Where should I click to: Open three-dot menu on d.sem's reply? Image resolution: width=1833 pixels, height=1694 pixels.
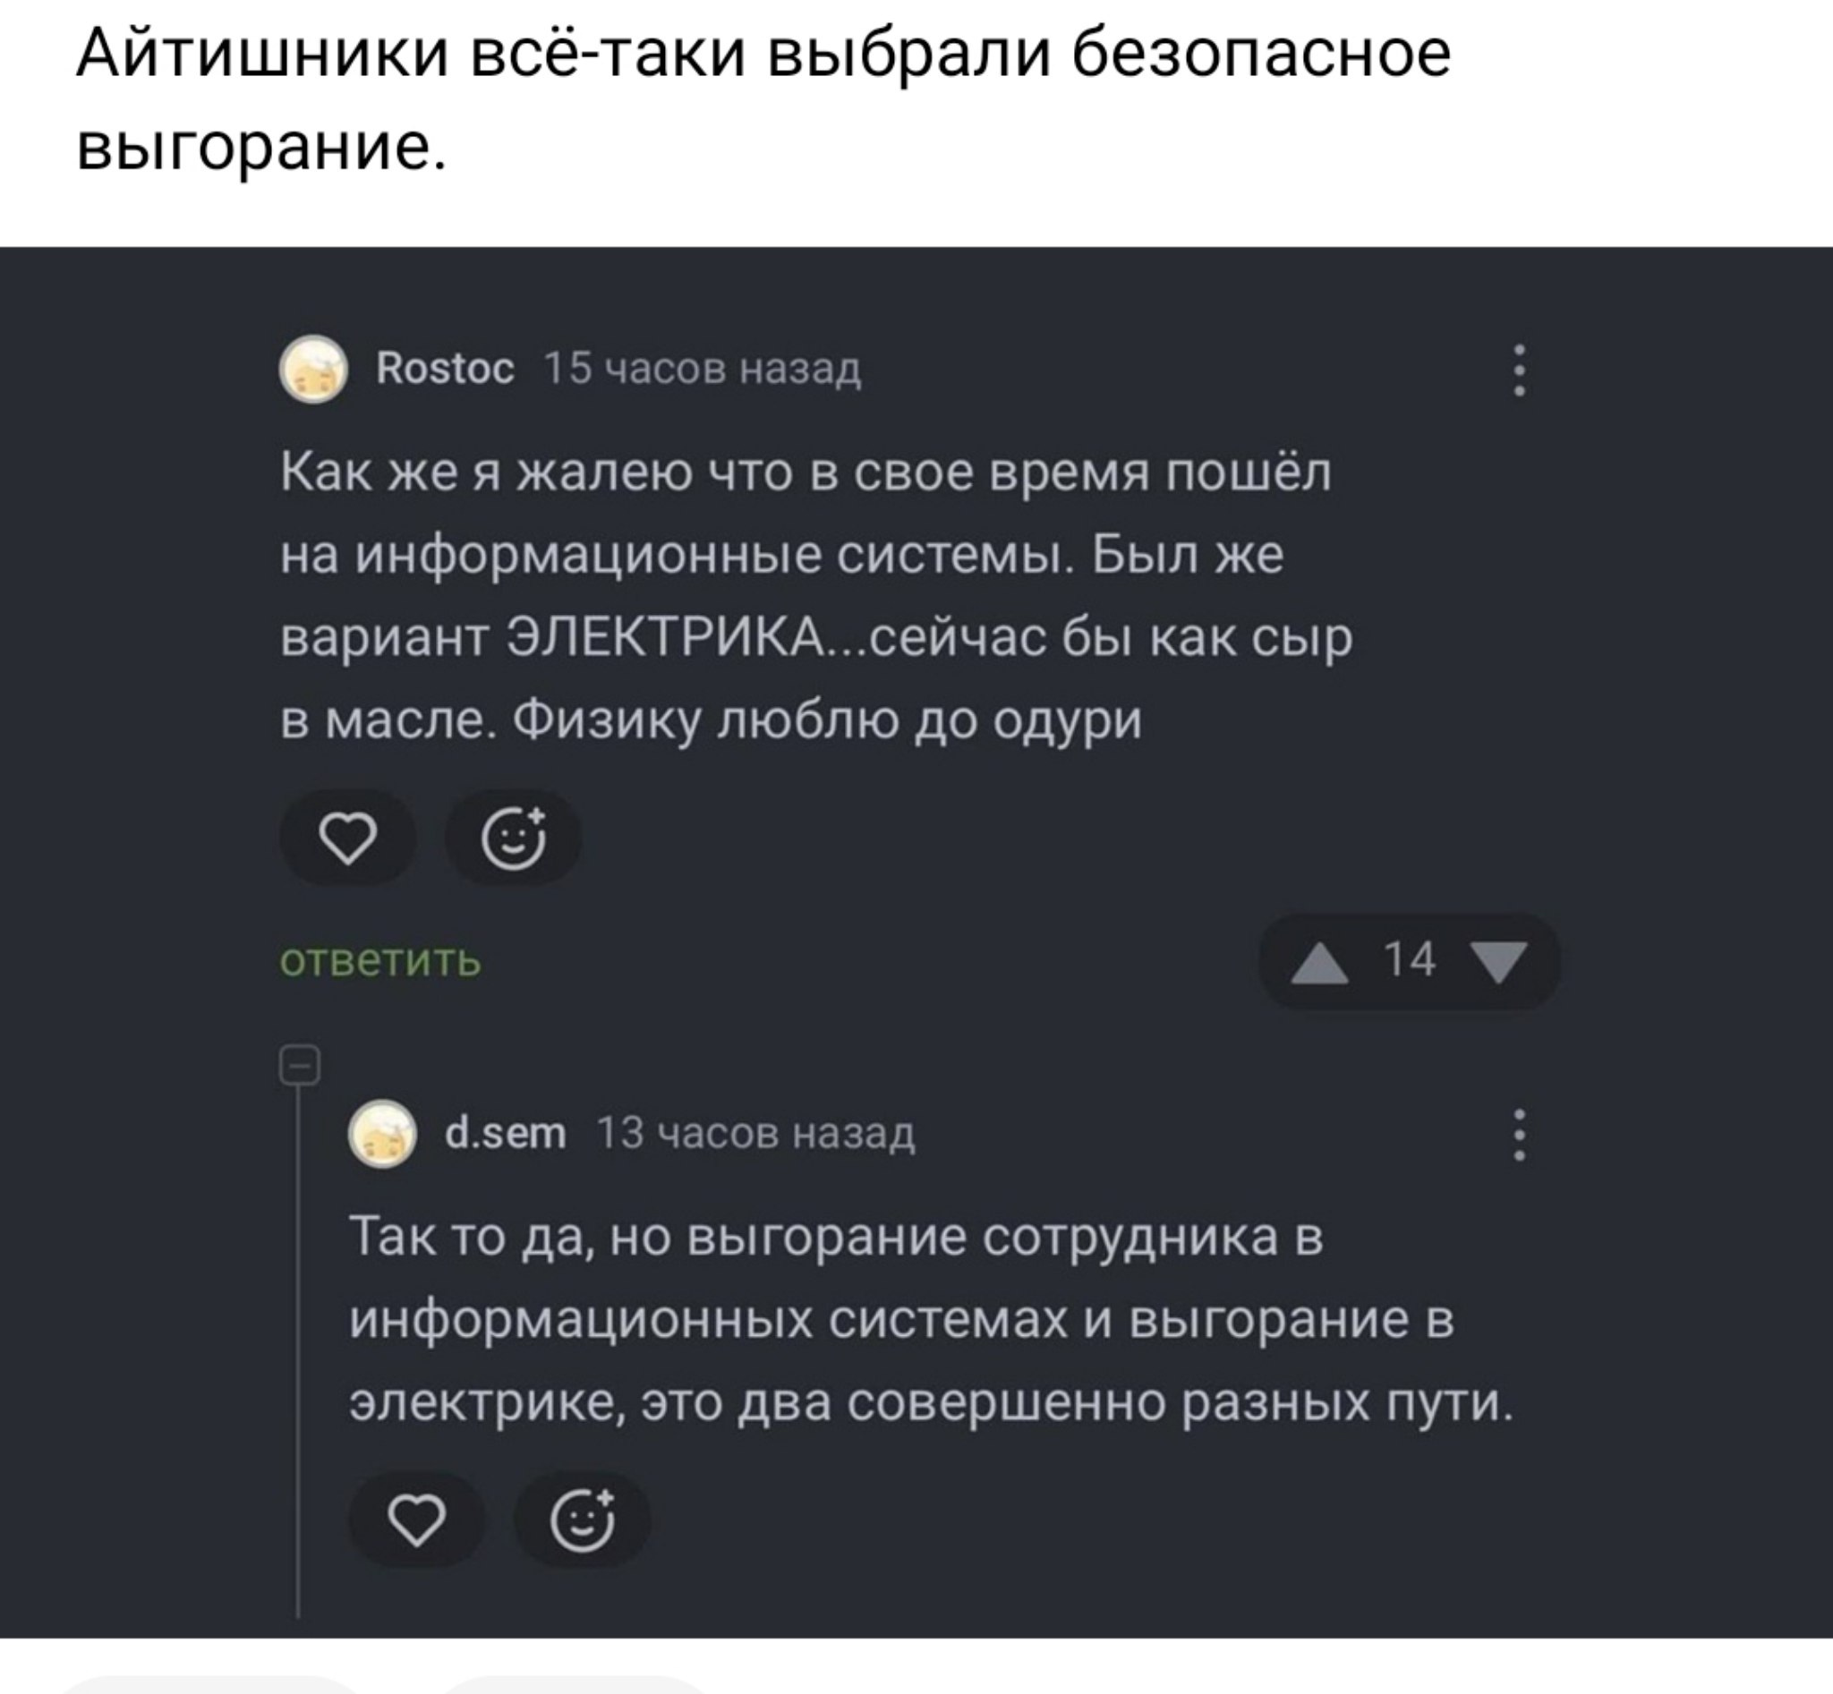(x=1520, y=1135)
